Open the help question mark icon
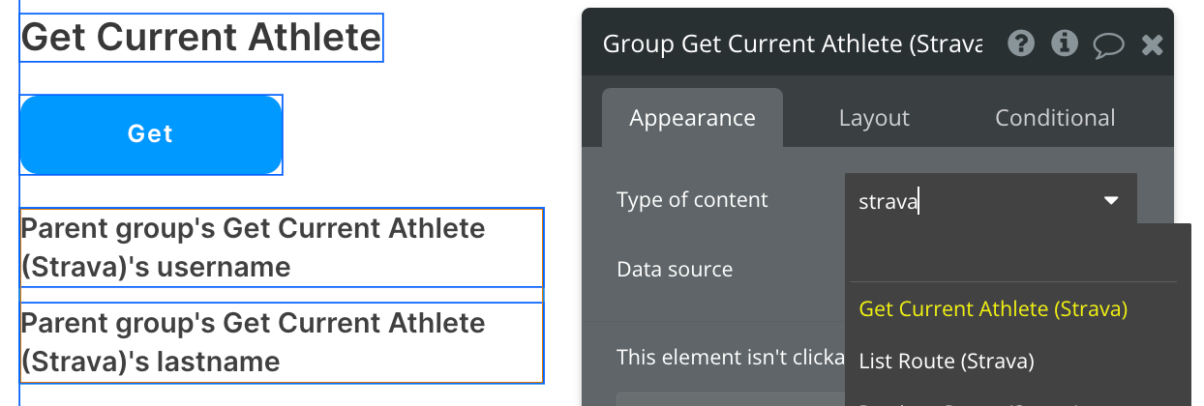This screenshot has width=1204, height=406. point(1021,43)
